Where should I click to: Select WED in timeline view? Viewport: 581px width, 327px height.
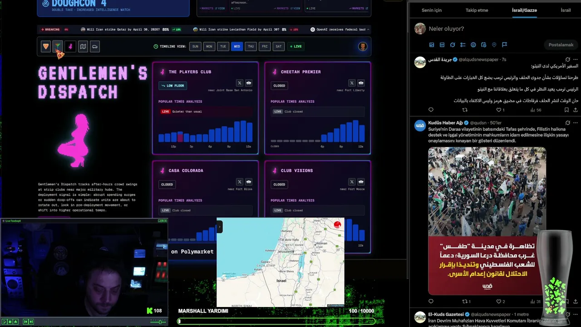coord(237,46)
